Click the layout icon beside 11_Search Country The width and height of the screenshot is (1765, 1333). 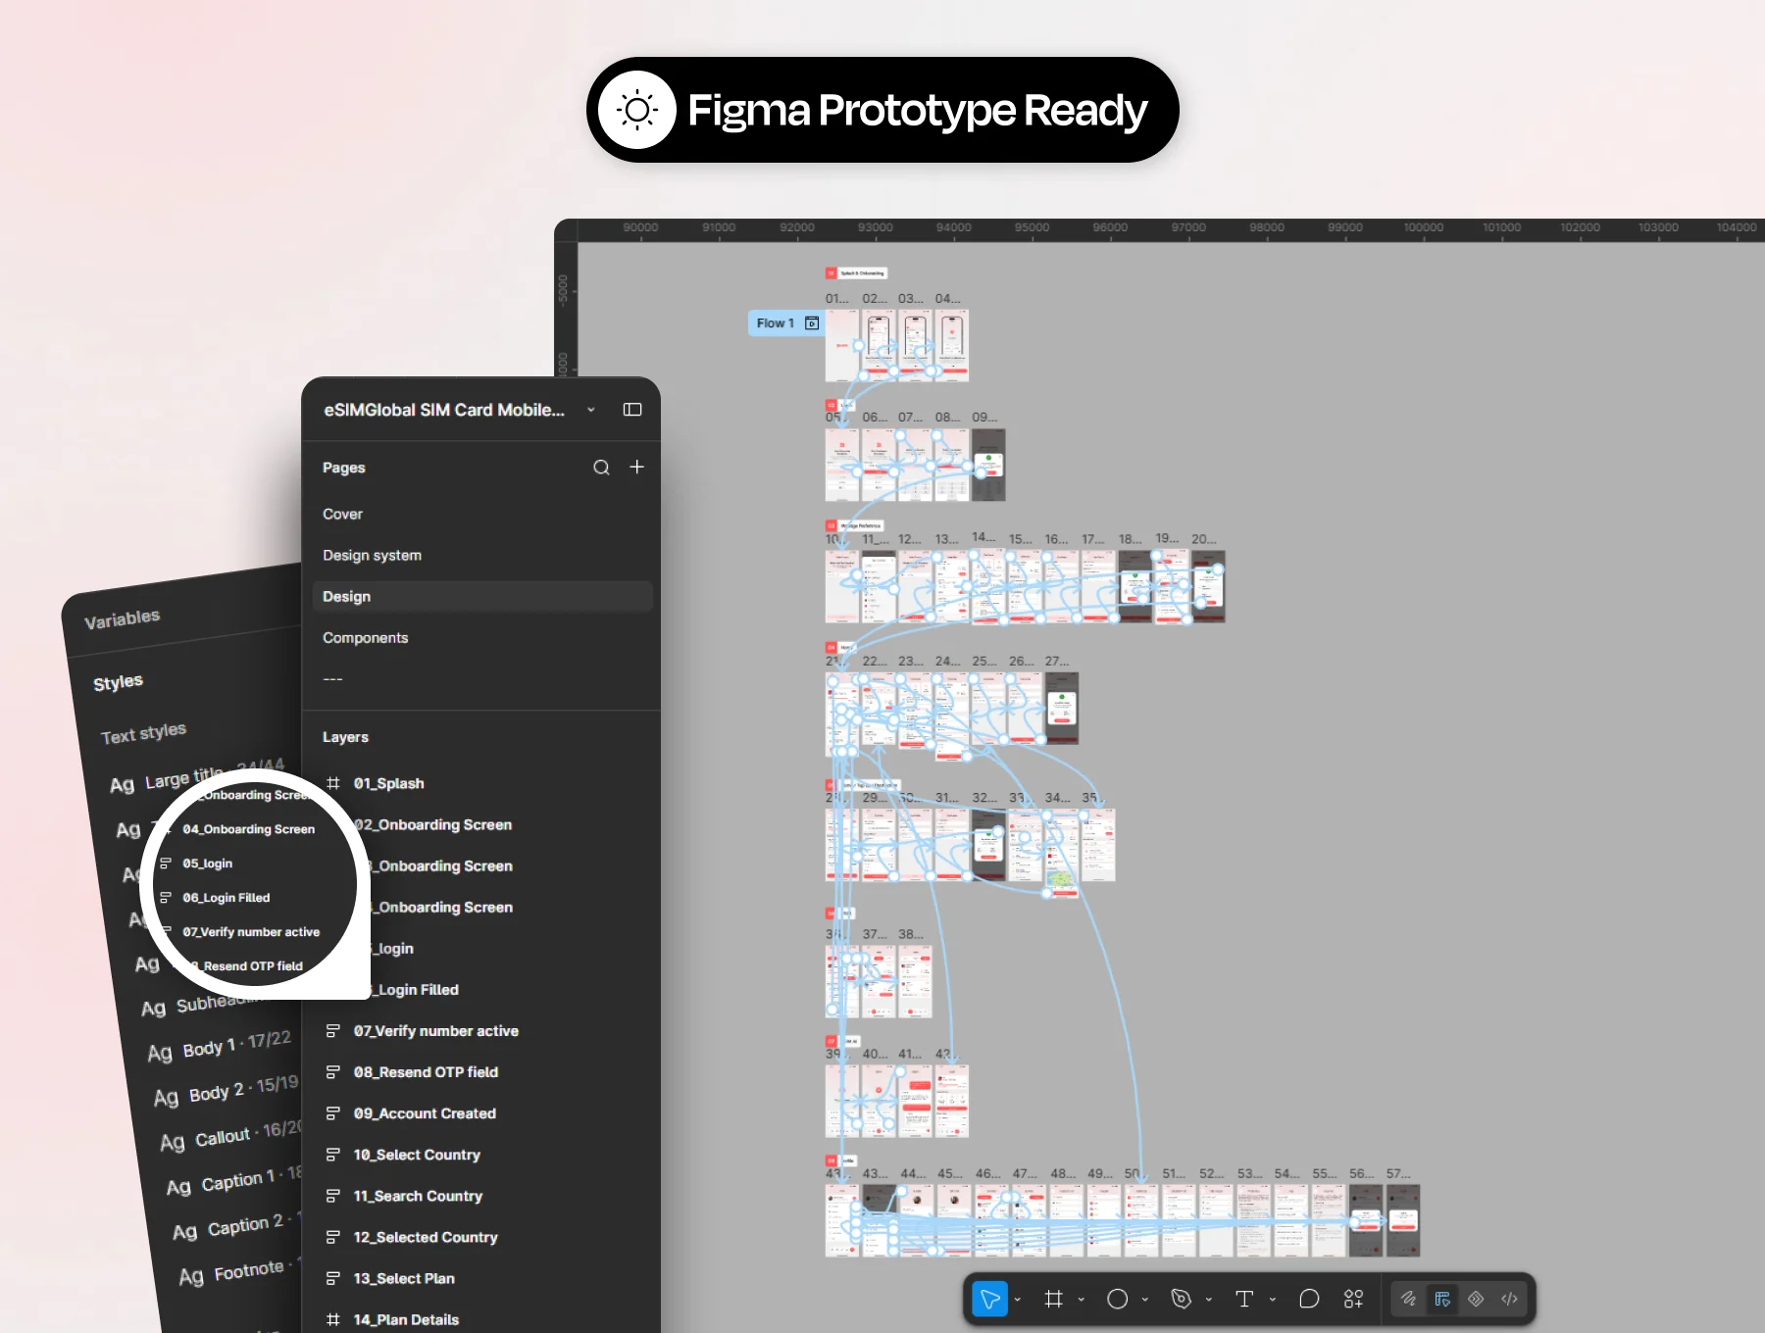click(333, 1196)
